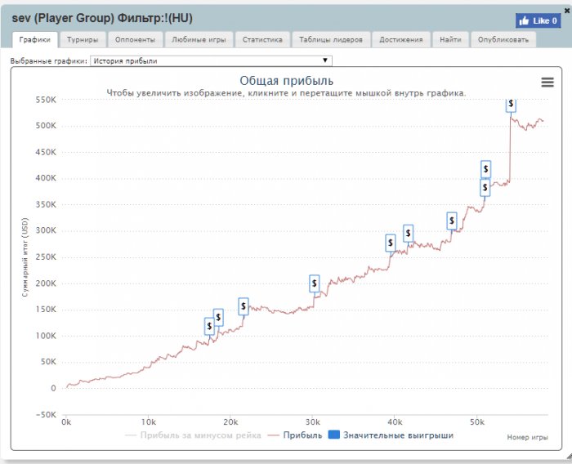Select the upper $ marker near 400K
572x464 pixels.
486,168
